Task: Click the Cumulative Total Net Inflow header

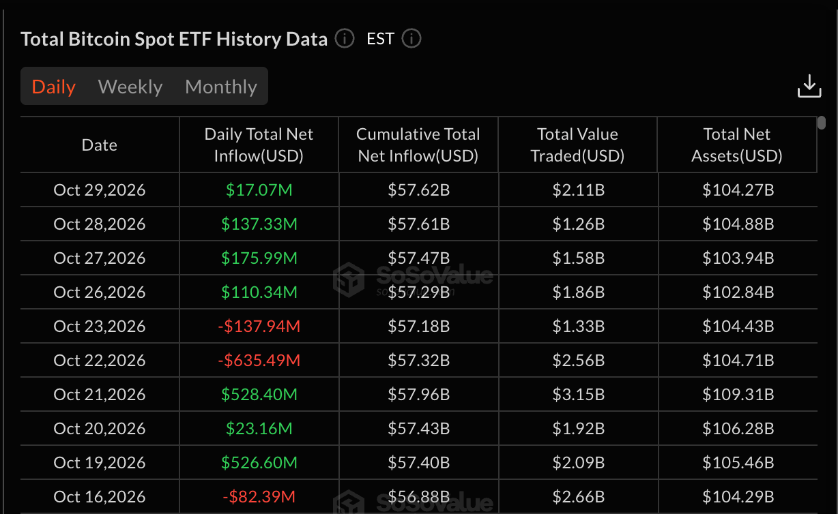Action: pos(418,145)
